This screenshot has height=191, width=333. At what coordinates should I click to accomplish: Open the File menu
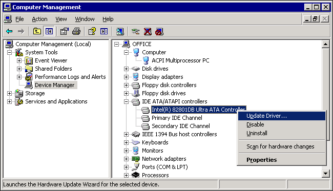coord(19,19)
